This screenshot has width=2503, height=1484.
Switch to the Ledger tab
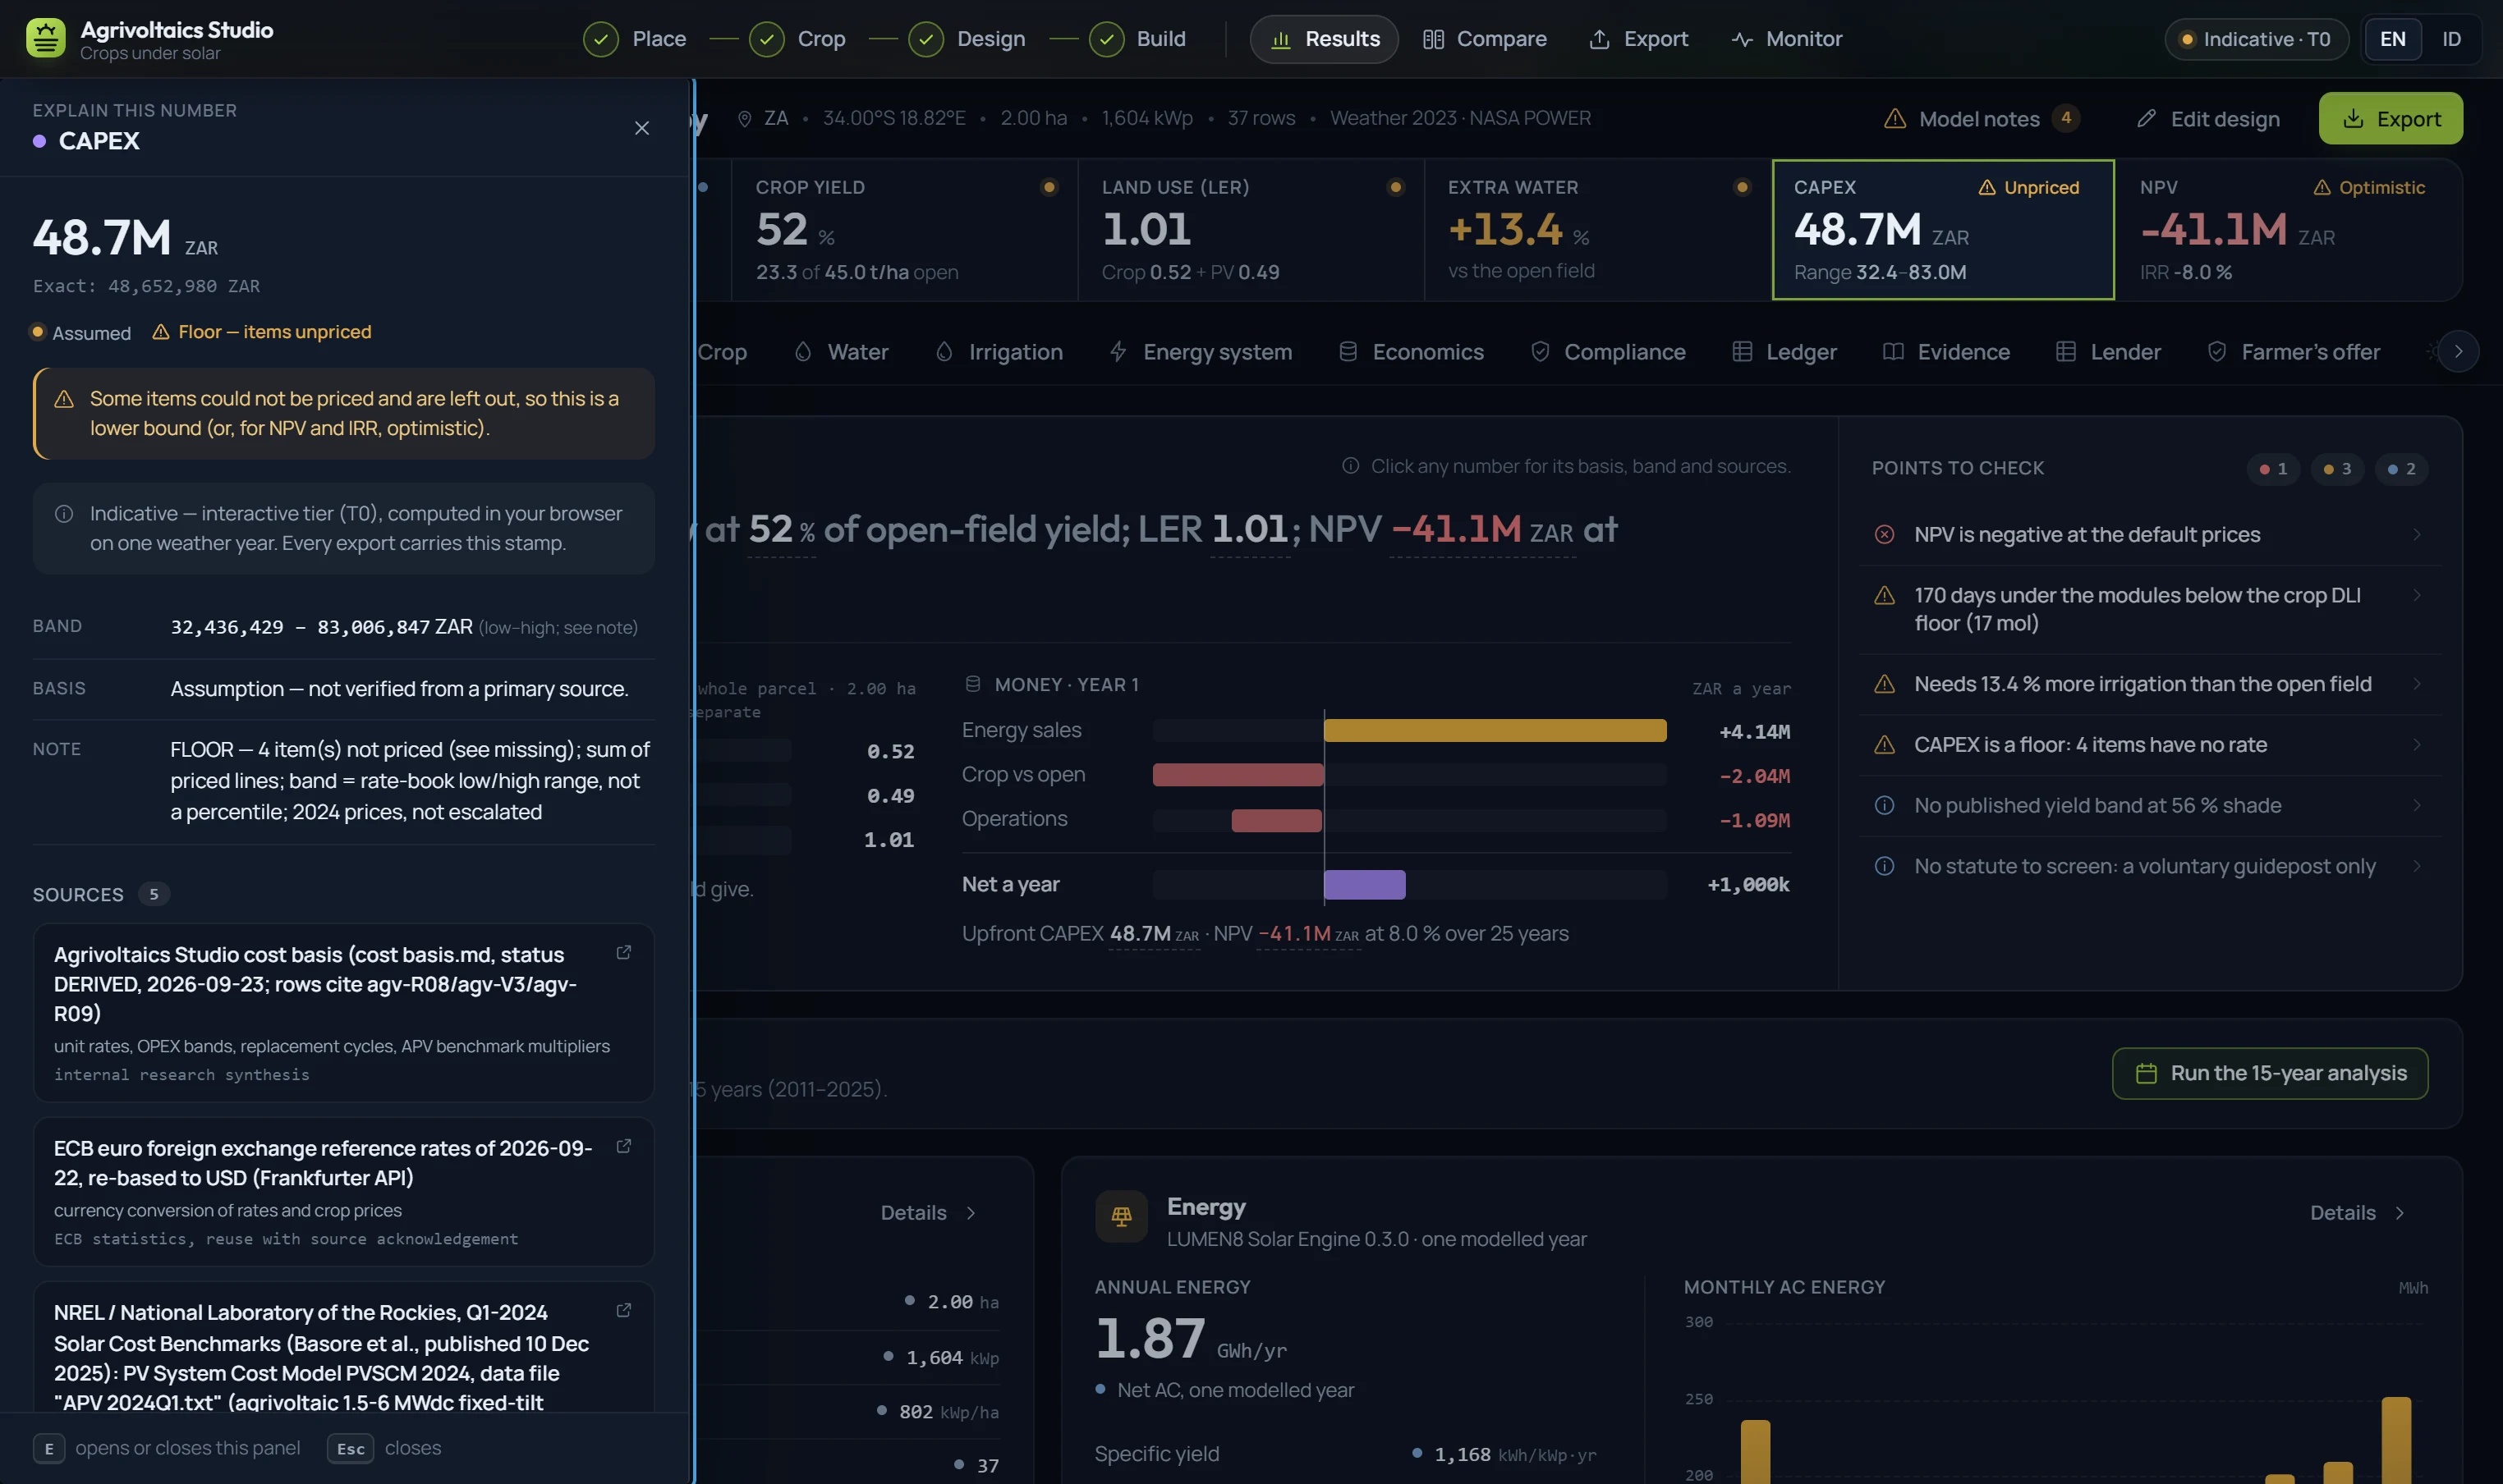coord(1784,352)
